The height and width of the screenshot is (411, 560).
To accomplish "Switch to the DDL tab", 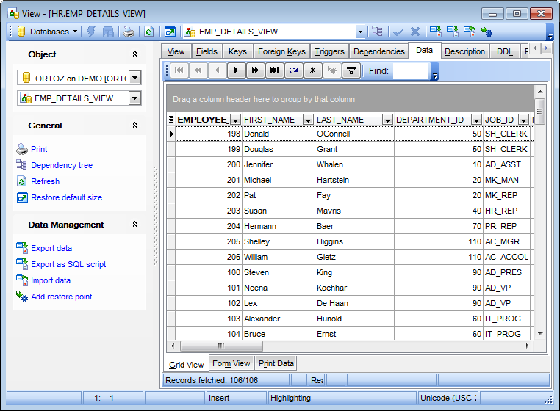I will (505, 51).
